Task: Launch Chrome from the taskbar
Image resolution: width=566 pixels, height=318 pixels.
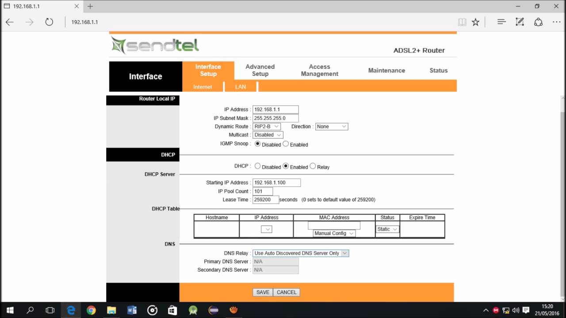Action: click(x=91, y=310)
